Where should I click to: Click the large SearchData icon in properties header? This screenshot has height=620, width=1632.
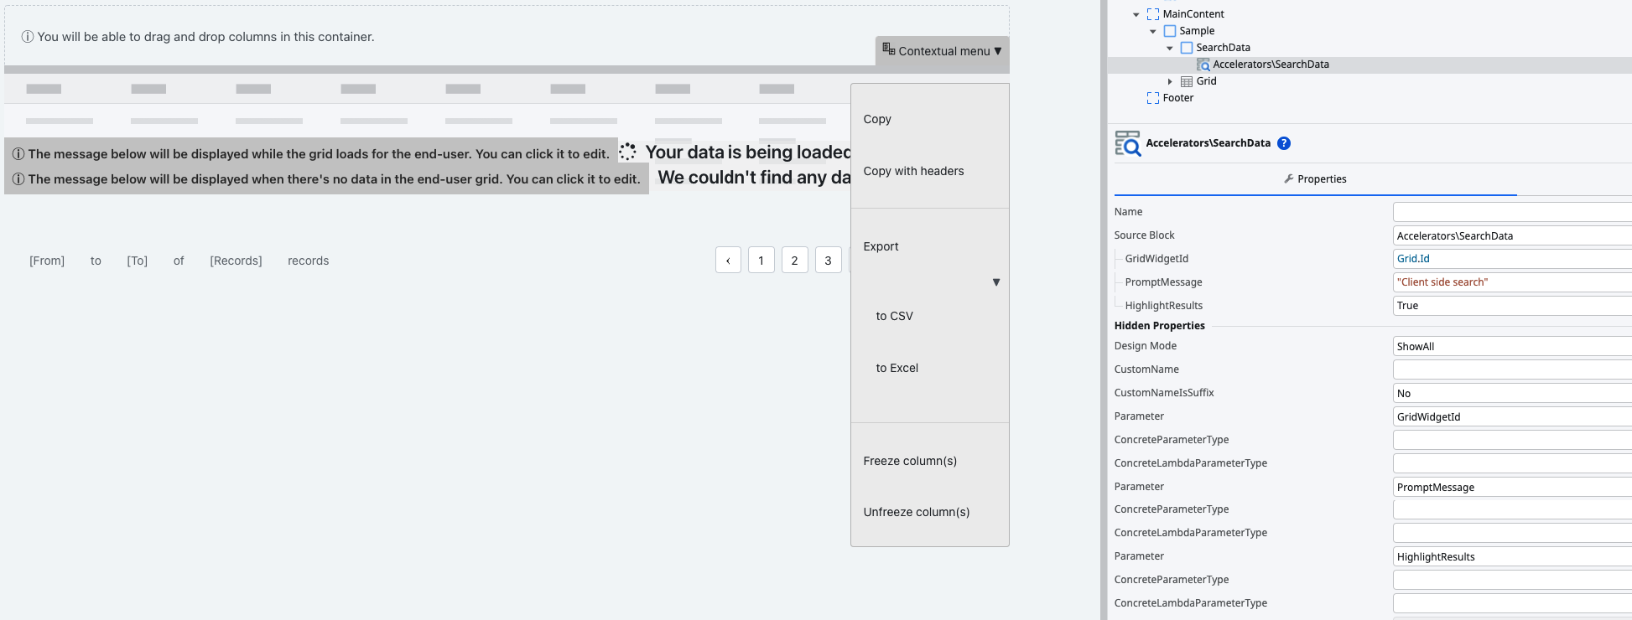pyautogui.click(x=1127, y=143)
